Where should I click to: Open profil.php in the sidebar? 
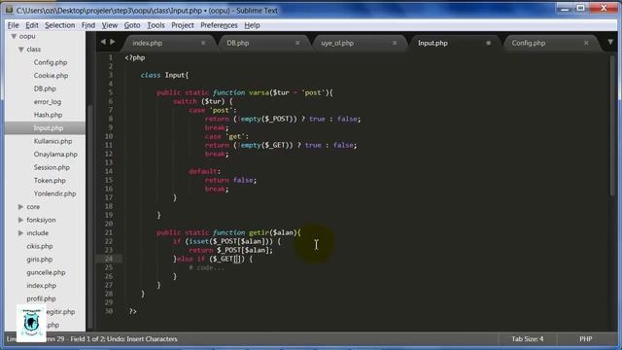(x=41, y=298)
